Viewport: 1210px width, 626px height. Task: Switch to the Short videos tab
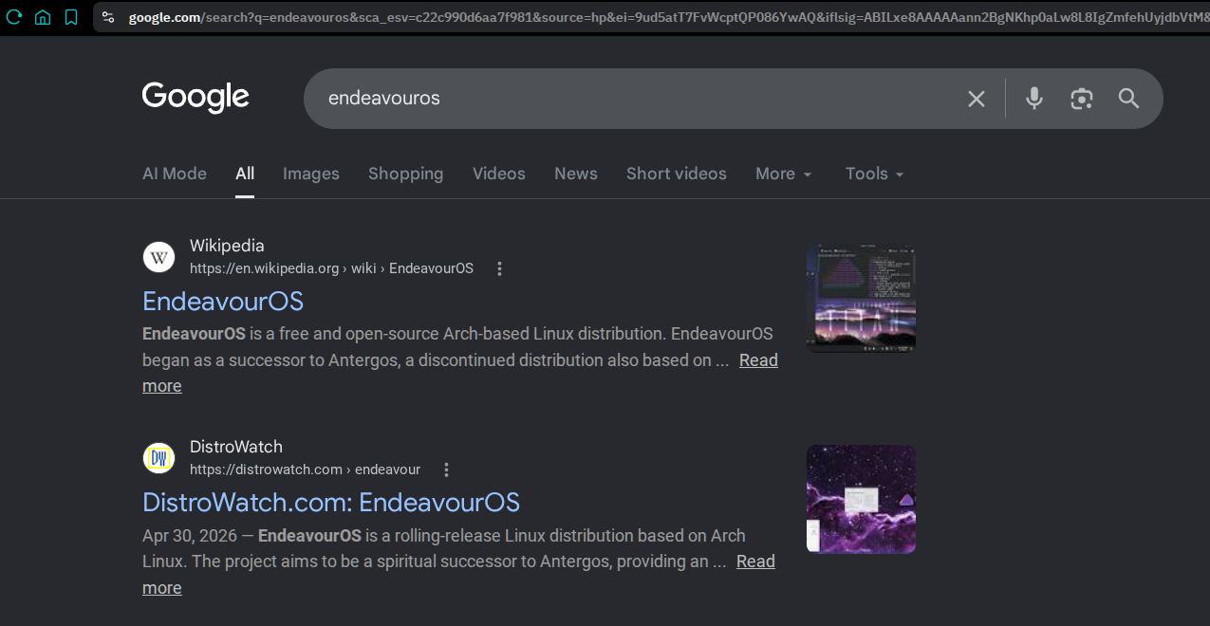click(677, 174)
